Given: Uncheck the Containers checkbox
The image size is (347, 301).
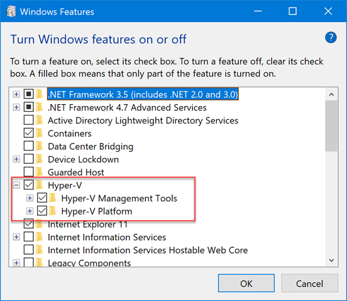Looking at the screenshot, I should [29, 133].
